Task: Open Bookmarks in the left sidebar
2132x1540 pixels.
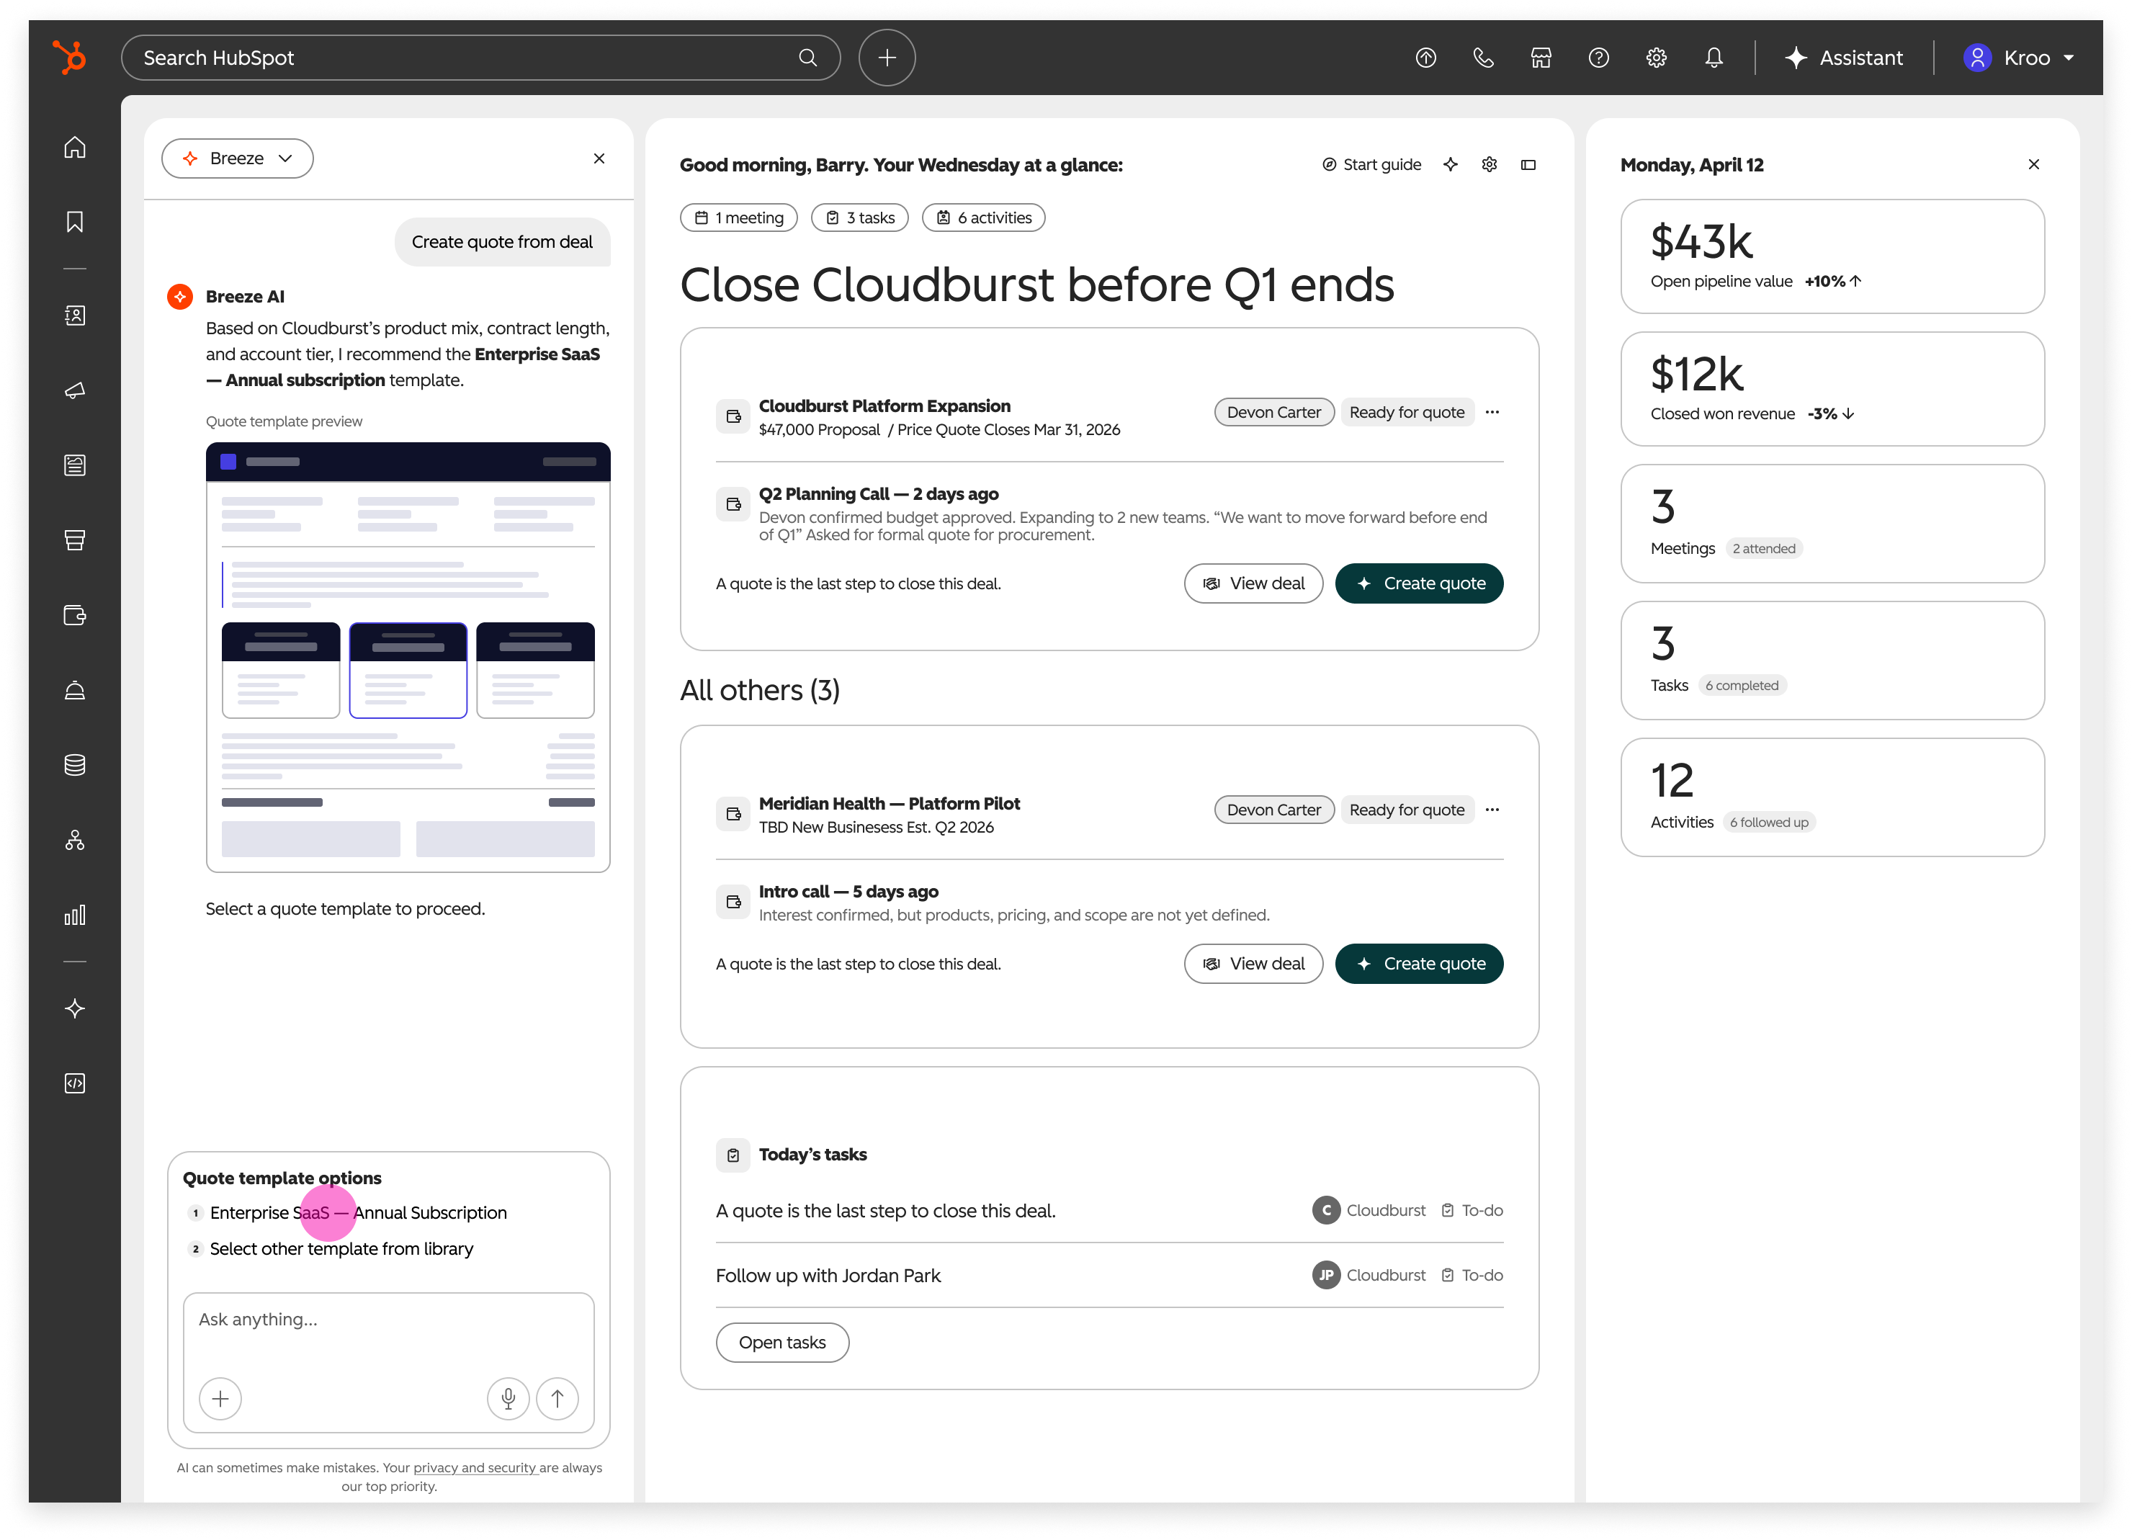Action: 75,222
